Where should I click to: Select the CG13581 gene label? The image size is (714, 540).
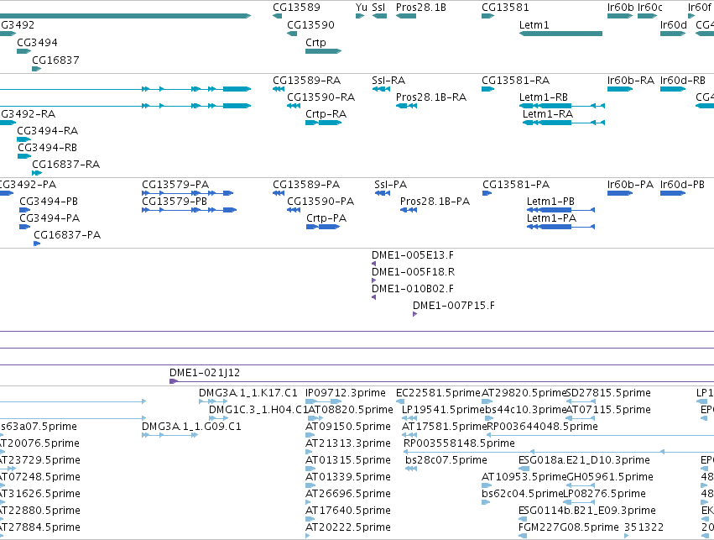[x=505, y=8]
